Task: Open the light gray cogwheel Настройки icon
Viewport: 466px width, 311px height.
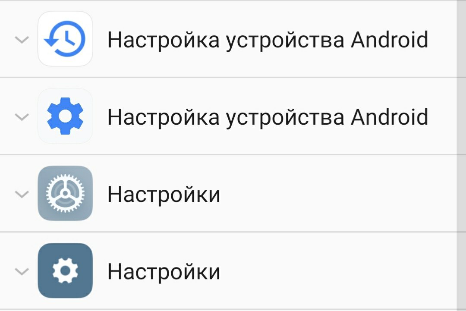Action: coord(65,193)
